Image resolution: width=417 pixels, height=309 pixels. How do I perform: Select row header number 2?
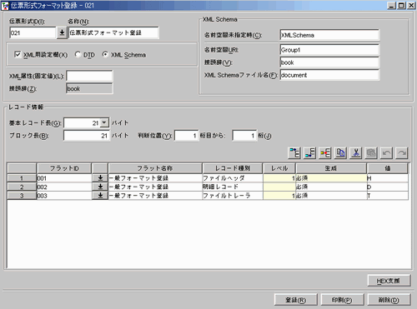click(x=22, y=187)
